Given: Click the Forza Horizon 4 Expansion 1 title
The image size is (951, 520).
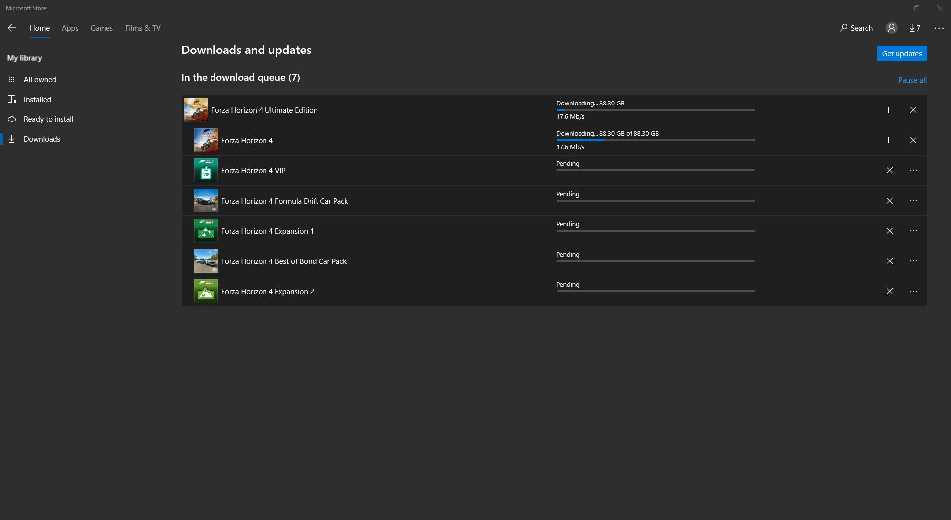Looking at the screenshot, I should [267, 231].
